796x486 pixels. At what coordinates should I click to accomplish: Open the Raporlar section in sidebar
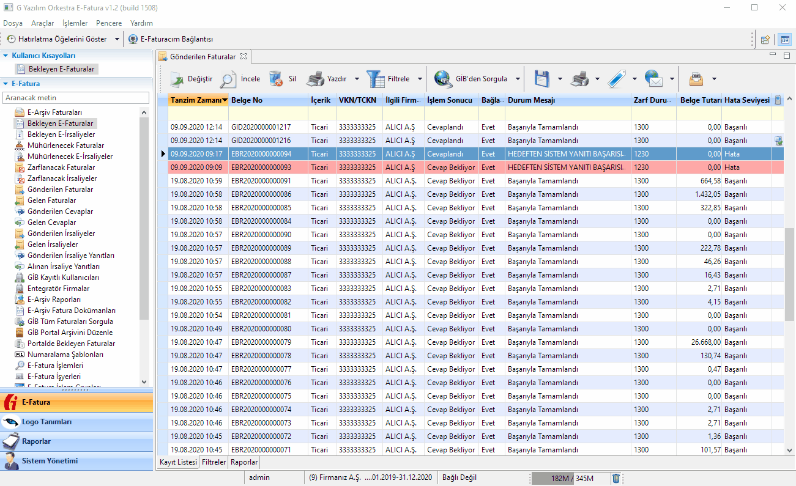[x=36, y=441]
